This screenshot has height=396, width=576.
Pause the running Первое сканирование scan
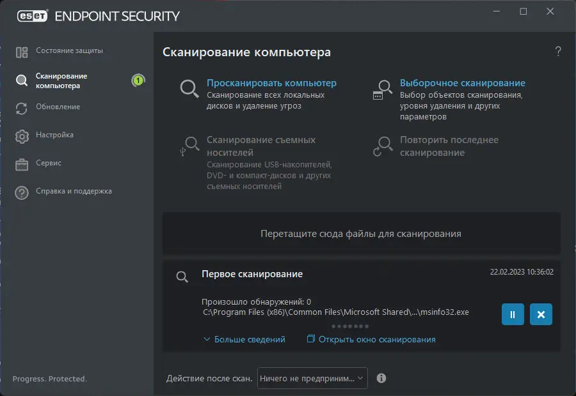tap(513, 314)
